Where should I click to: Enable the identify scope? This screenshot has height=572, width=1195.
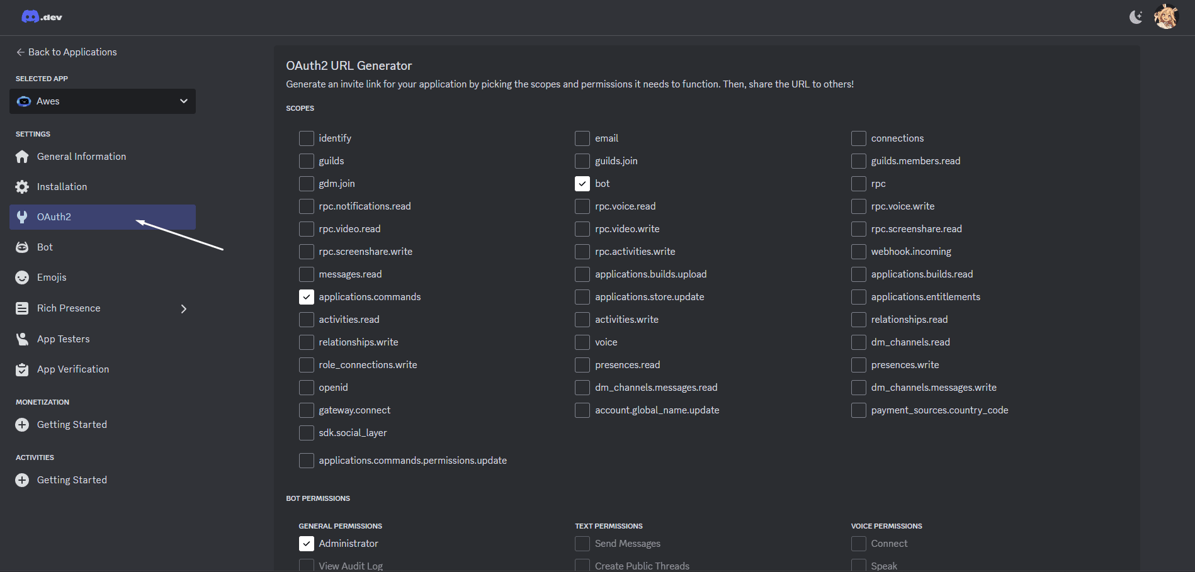(x=307, y=138)
